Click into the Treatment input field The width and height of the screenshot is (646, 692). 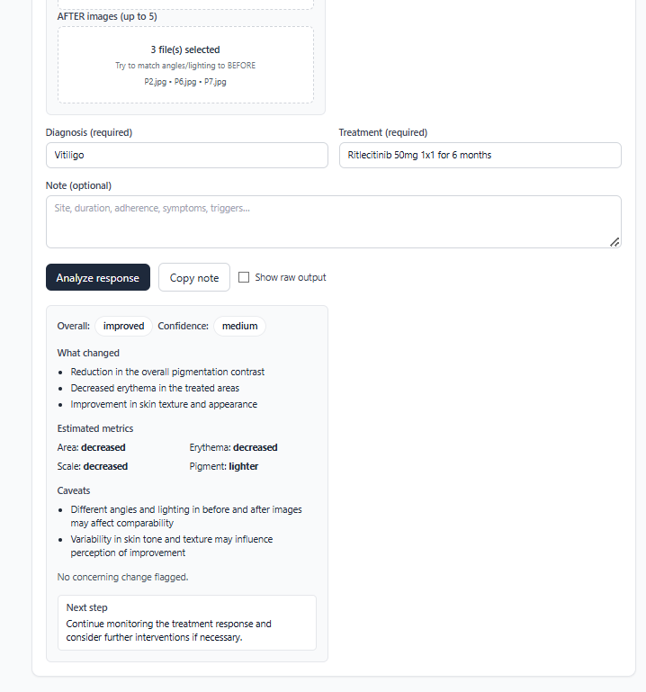[x=480, y=155]
